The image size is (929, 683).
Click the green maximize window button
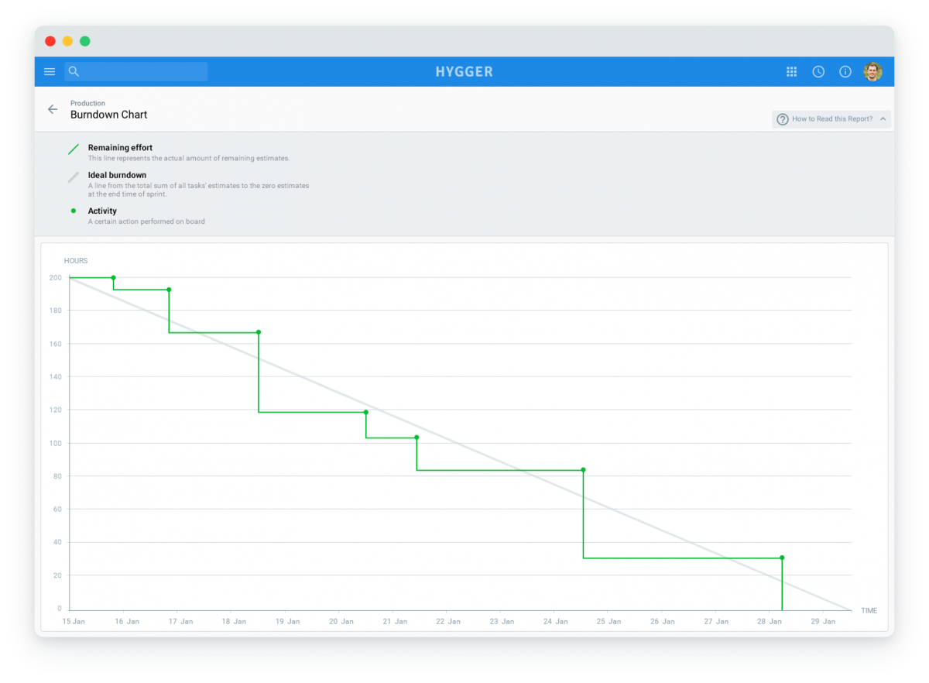[x=85, y=41]
